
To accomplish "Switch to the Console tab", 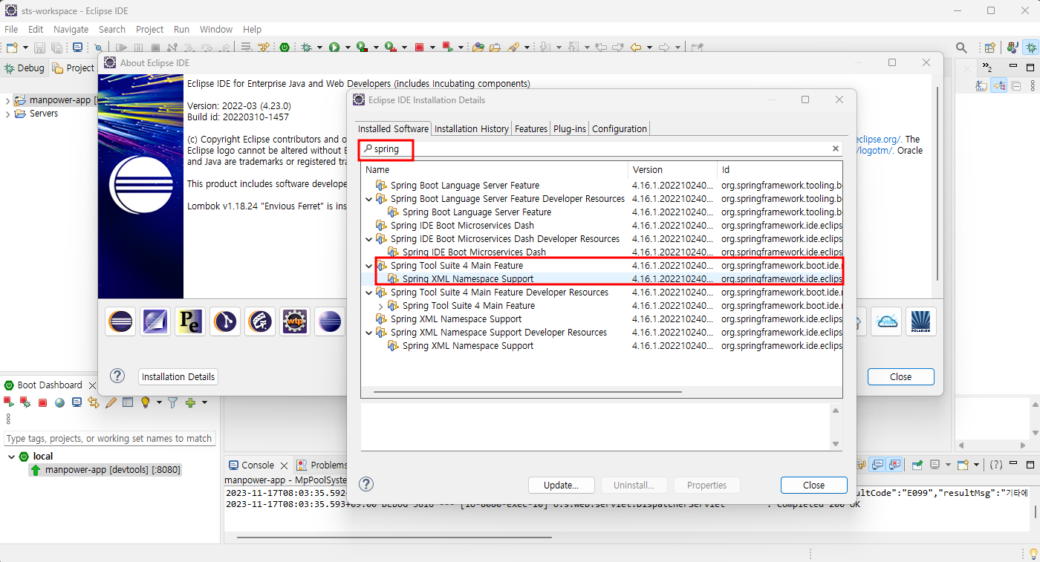I will pyautogui.click(x=258, y=465).
